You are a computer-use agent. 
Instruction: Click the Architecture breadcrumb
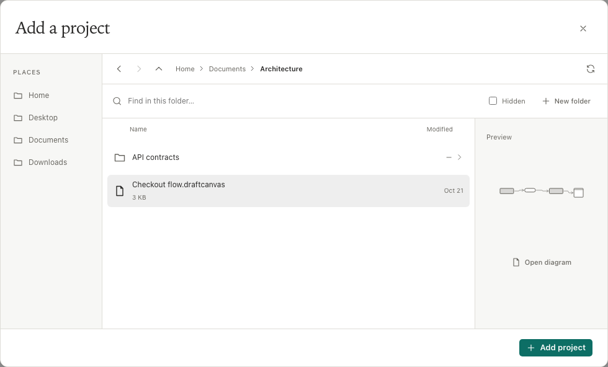[281, 69]
